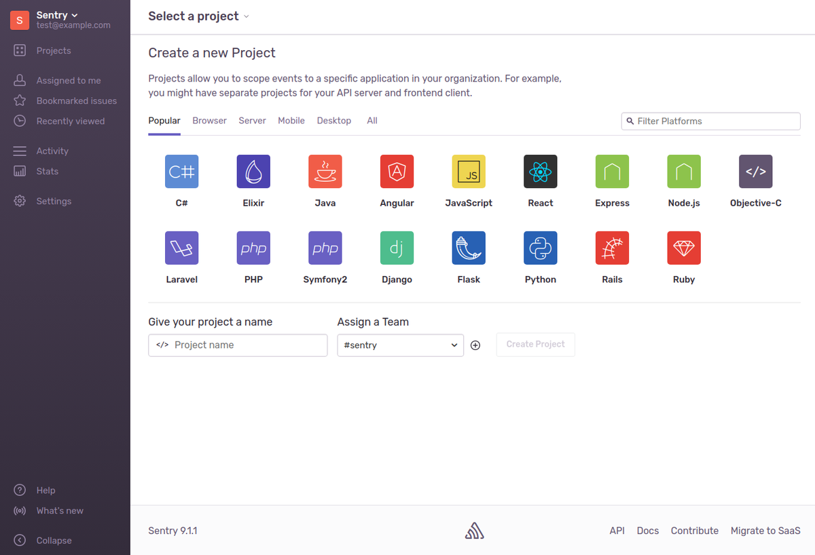Choose the Python platform icon
Image resolution: width=815 pixels, height=555 pixels.
pyautogui.click(x=541, y=248)
